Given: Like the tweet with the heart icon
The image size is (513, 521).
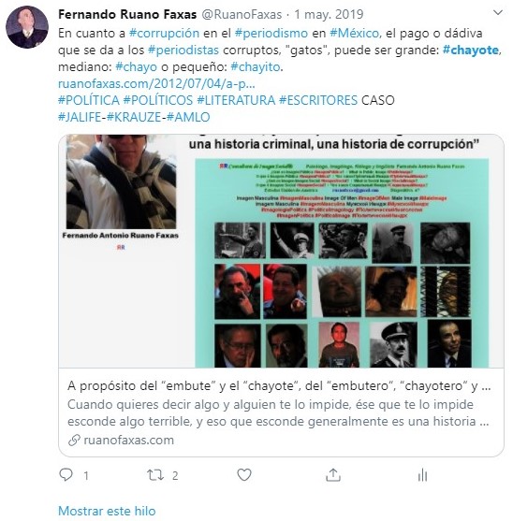Looking at the screenshot, I should [244, 475].
